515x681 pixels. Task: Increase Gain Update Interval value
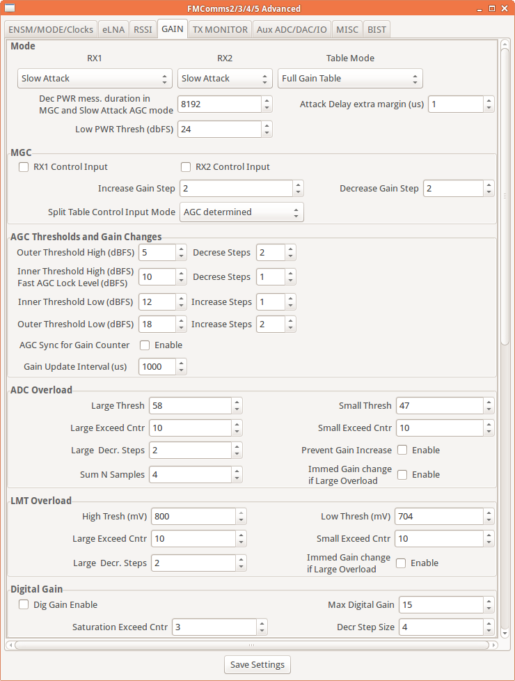(182, 363)
